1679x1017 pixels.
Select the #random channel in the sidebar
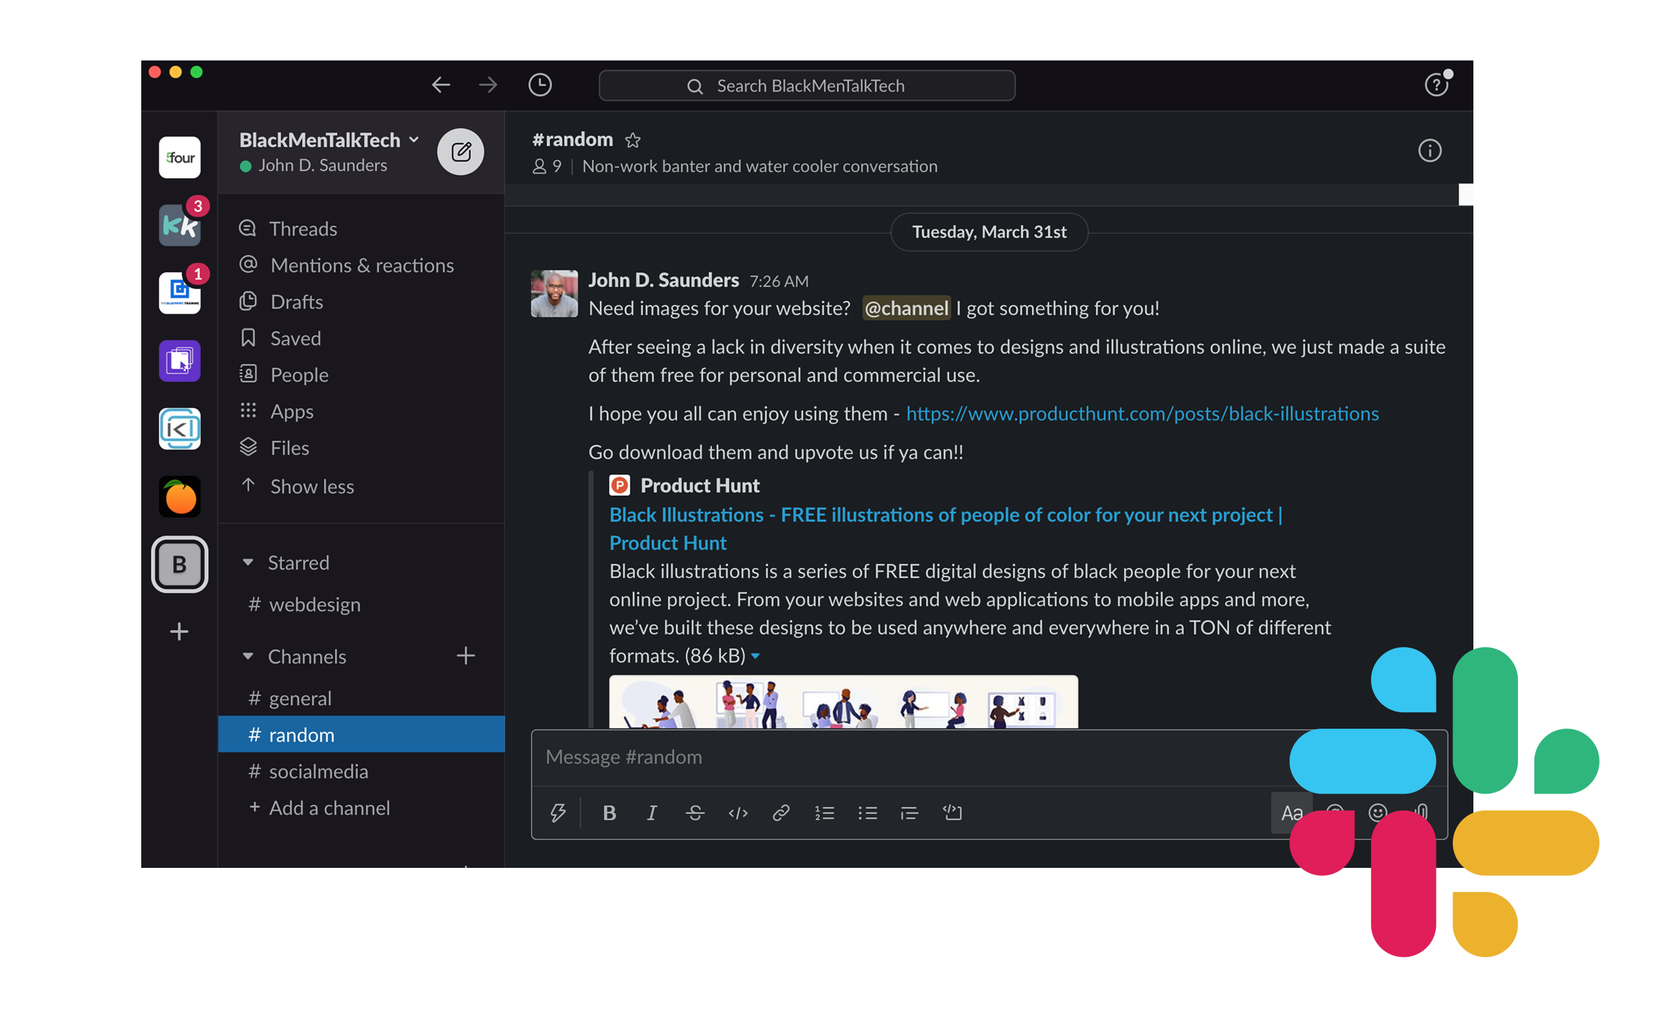[361, 734]
